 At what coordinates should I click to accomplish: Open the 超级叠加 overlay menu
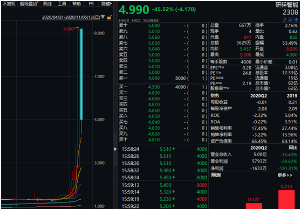tap(29, 4)
